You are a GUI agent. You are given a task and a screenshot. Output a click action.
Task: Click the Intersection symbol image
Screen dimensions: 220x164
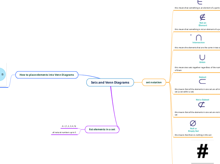pyautogui.click(x=199, y=39)
